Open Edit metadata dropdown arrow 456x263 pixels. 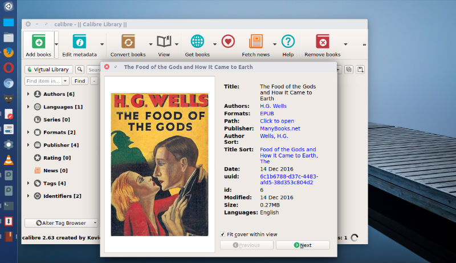[102, 44]
